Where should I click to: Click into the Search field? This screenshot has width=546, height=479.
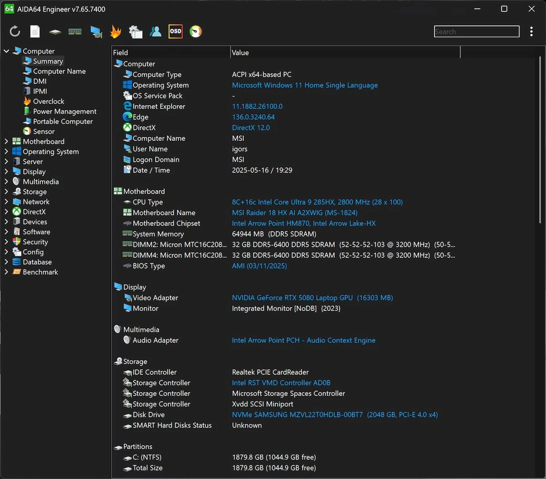tap(477, 31)
